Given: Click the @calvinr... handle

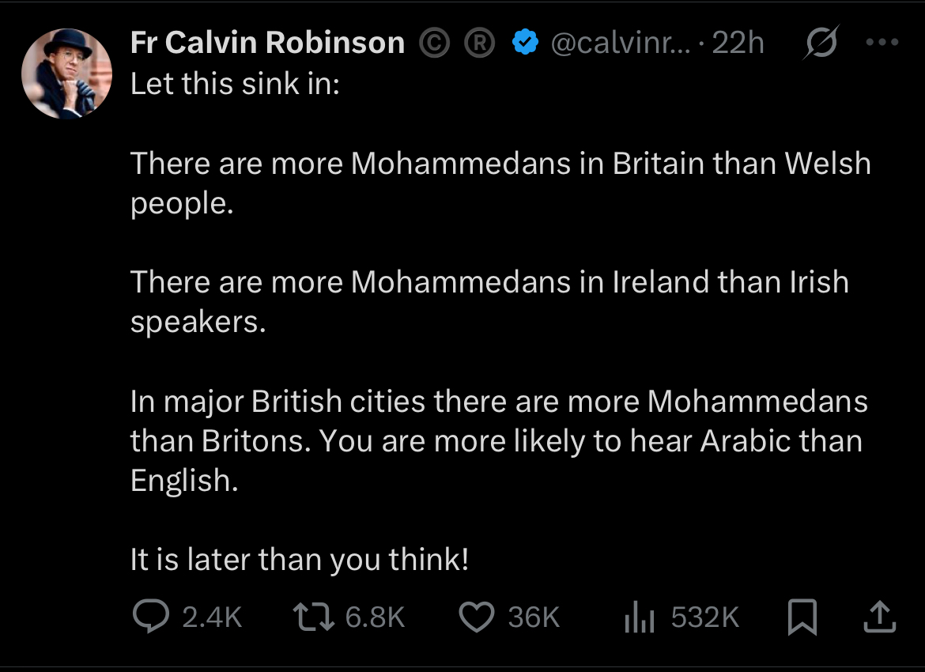Looking at the screenshot, I should click(x=621, y=43).
